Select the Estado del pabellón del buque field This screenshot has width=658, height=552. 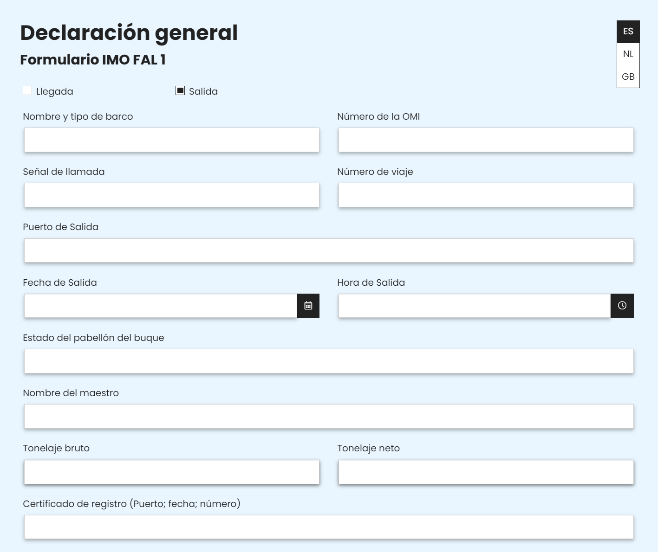[x=329, y=361]
